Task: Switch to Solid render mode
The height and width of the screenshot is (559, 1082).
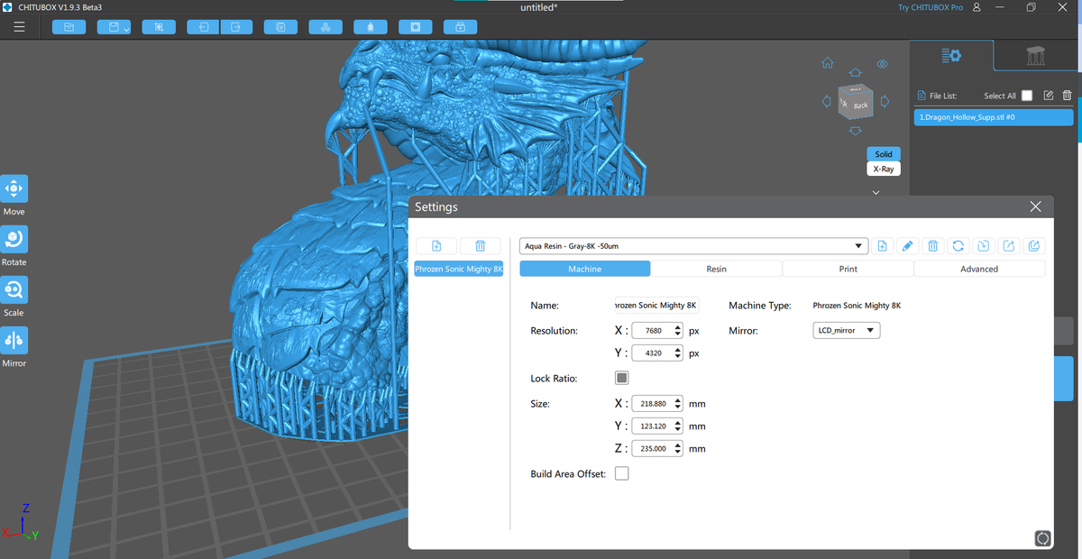Action: [x=884, y=154]
